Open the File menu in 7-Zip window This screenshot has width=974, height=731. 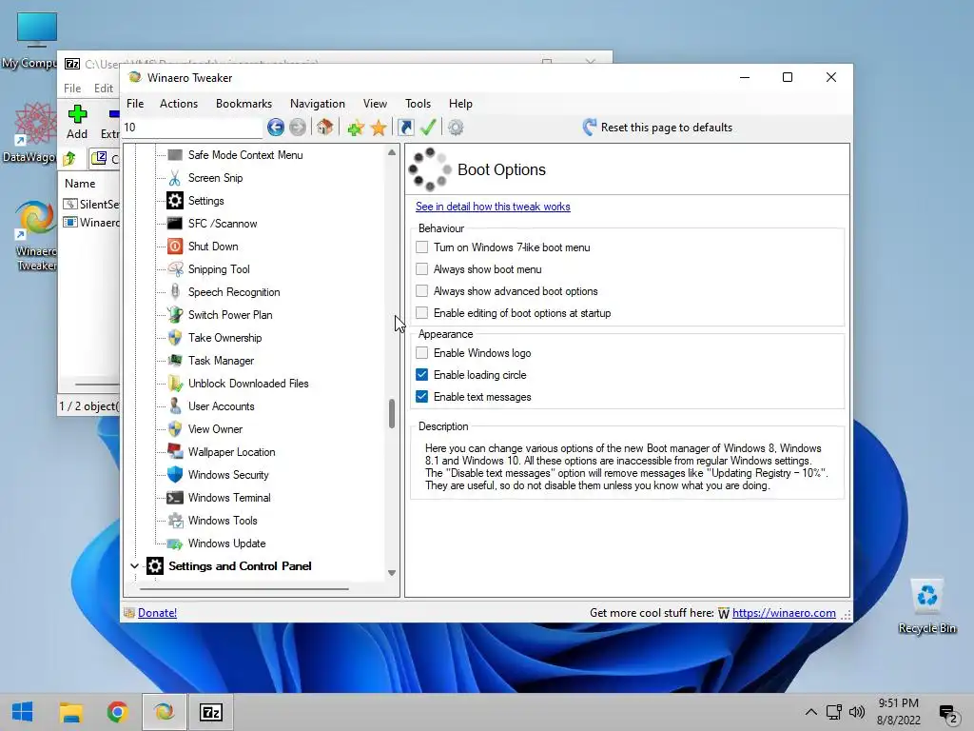(72, 89)
